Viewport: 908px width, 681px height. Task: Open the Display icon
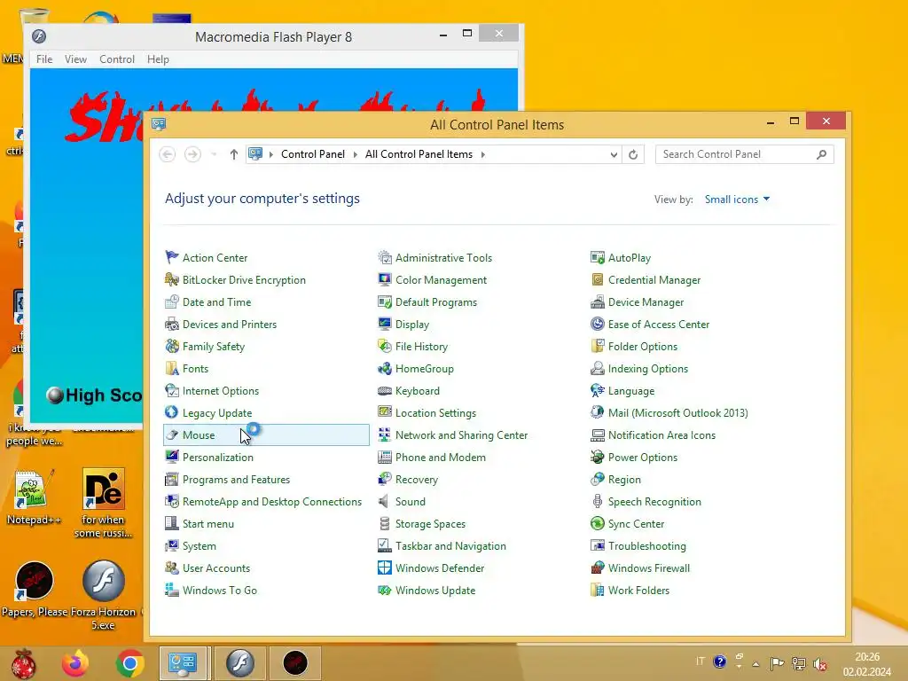(x=385, y=325)
